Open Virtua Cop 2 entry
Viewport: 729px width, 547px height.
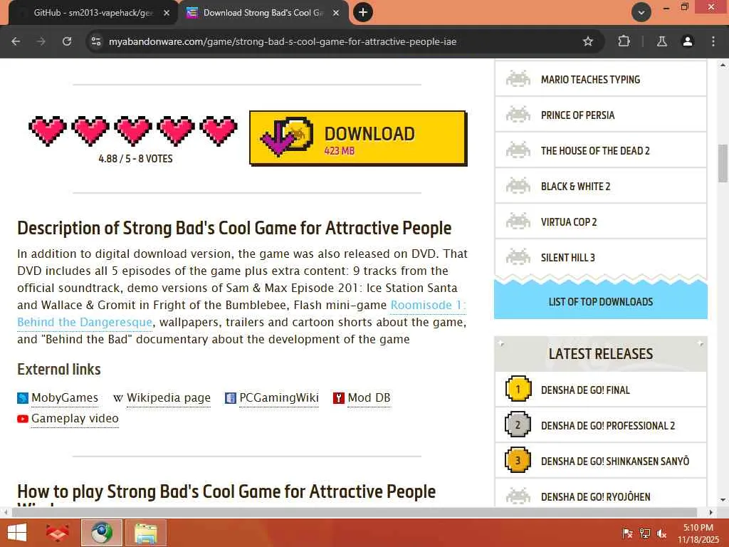click(601, 222)
